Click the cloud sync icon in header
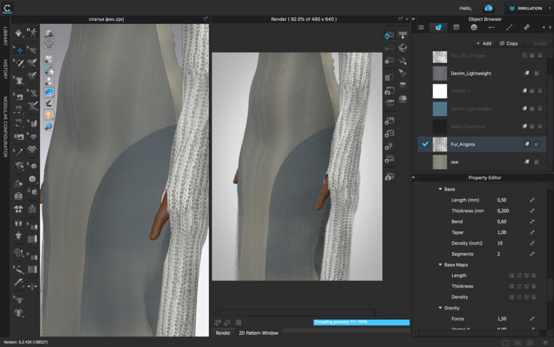This screenshot has width=554, height=347. pyautogui.click(x=488, y=8)
